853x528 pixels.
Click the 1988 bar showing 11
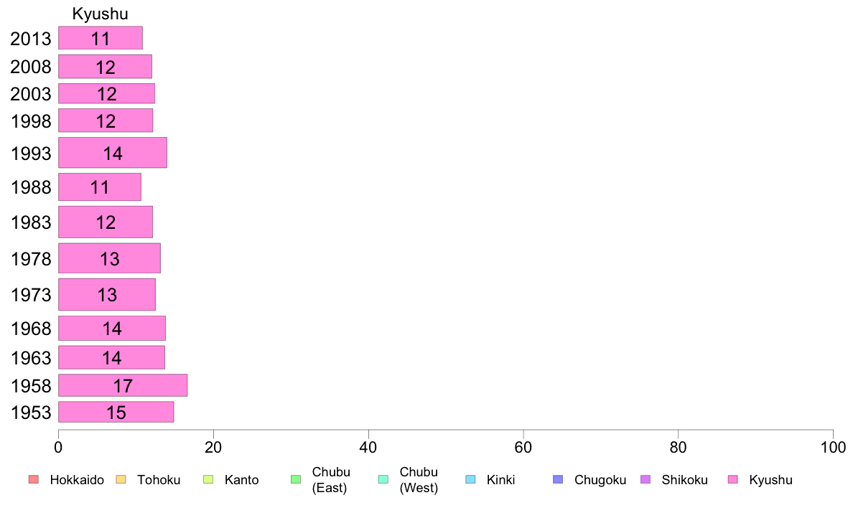click(x=100, y=187)
